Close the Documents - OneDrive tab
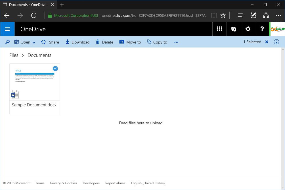Image resolution: width=285 pixels, height=190 pixels. click(53, 5)
